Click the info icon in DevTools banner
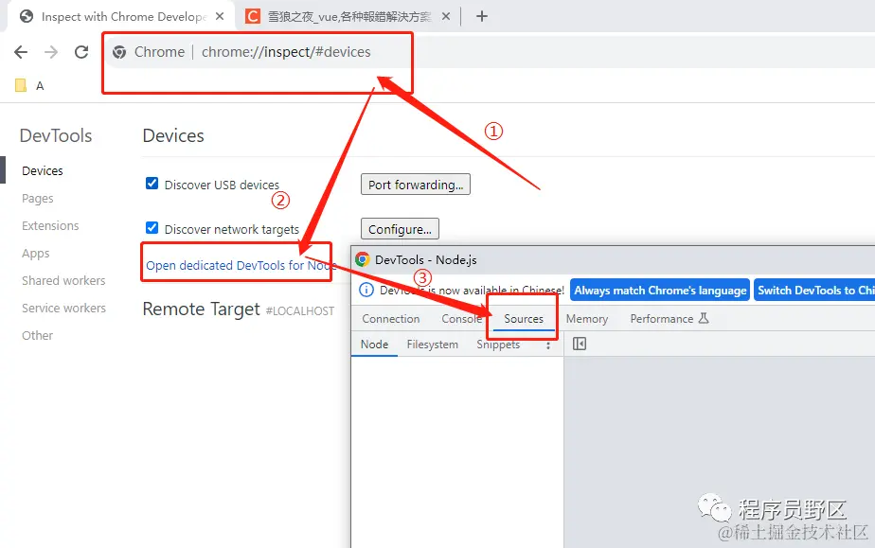 366,290
